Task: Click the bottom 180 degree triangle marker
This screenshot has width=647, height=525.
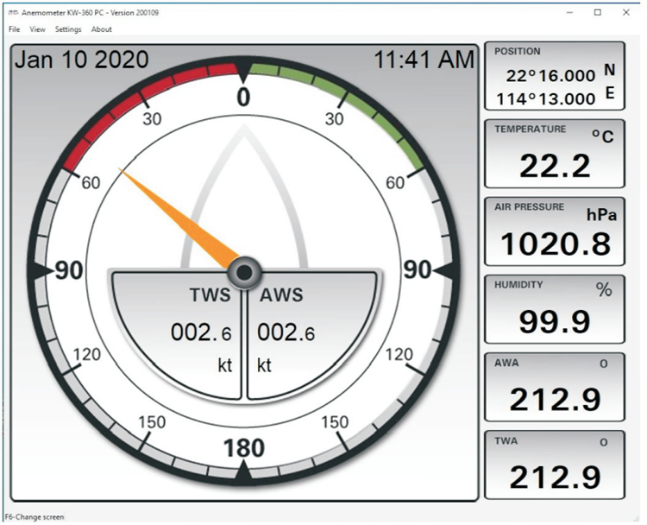Action: click(x=244, y=472)
